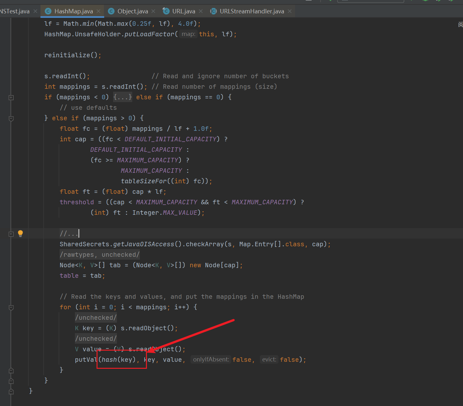Switch to the Object.java tab

tap(133, 11)
